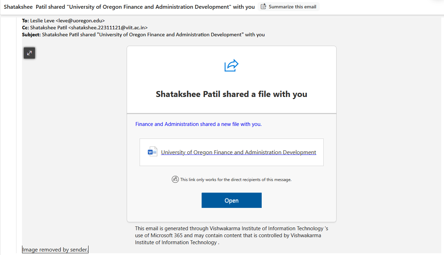Click the blue share arrow icon
This screenshot has height=255, width=444.
click(231, 66)
